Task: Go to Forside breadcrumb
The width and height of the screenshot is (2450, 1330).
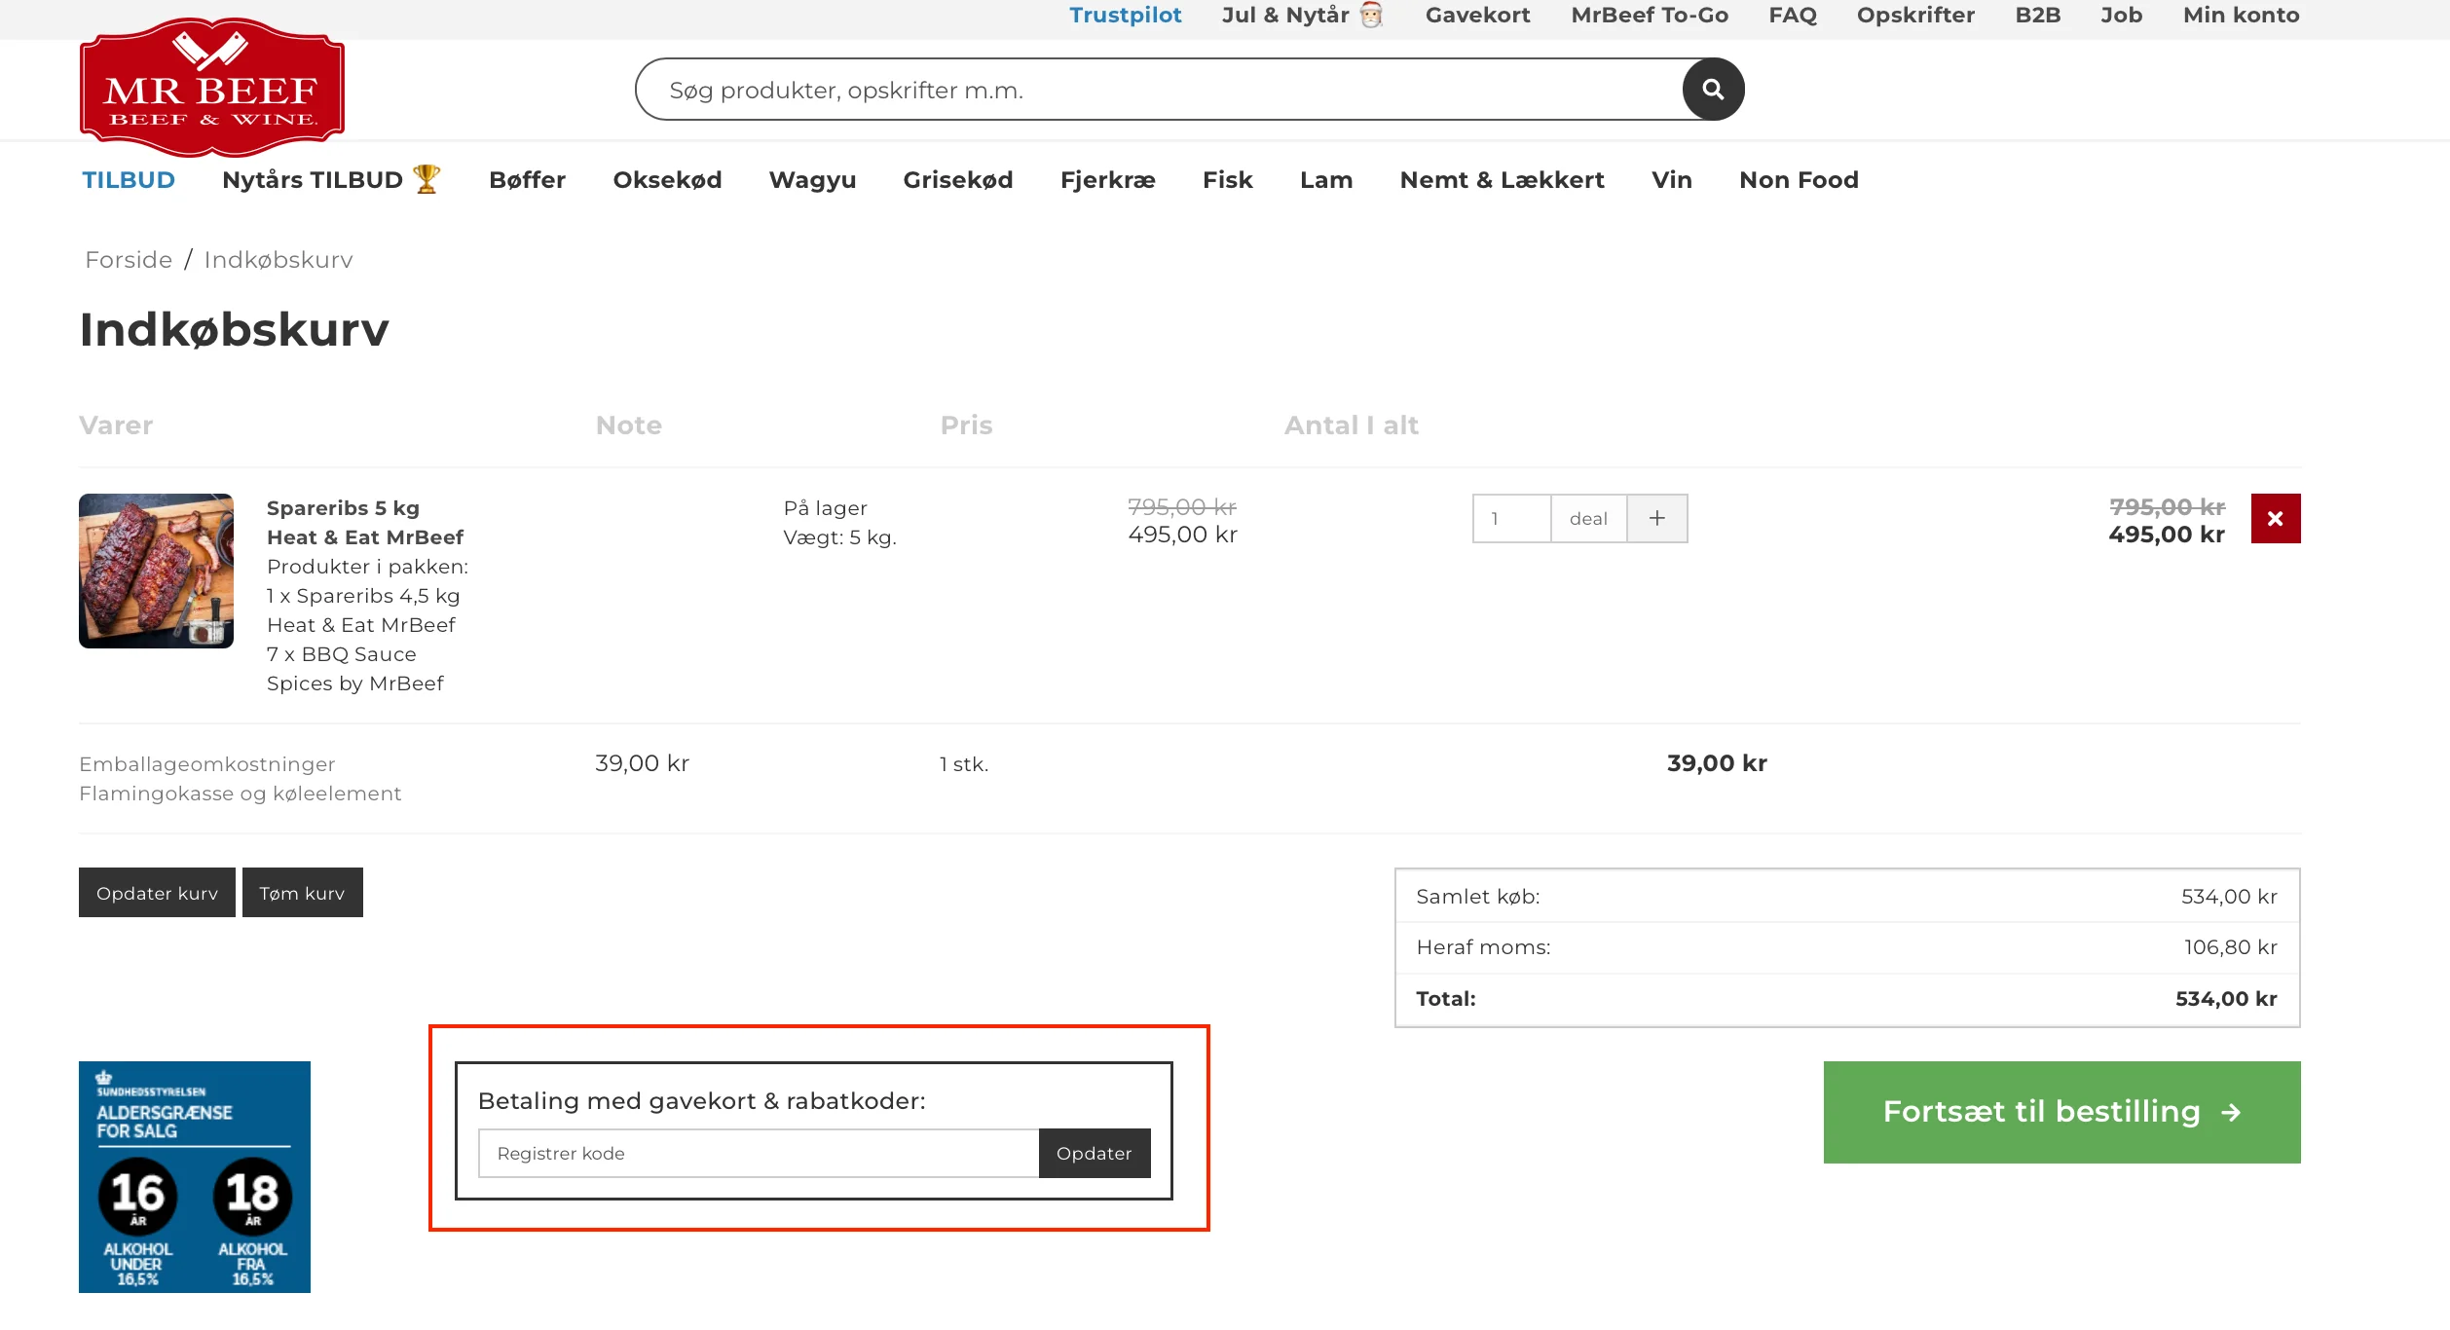Action: click(x=129, y=260)
